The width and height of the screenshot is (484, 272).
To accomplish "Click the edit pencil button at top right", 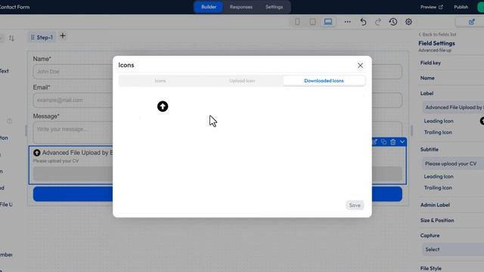I will click(x=471, y=22).
